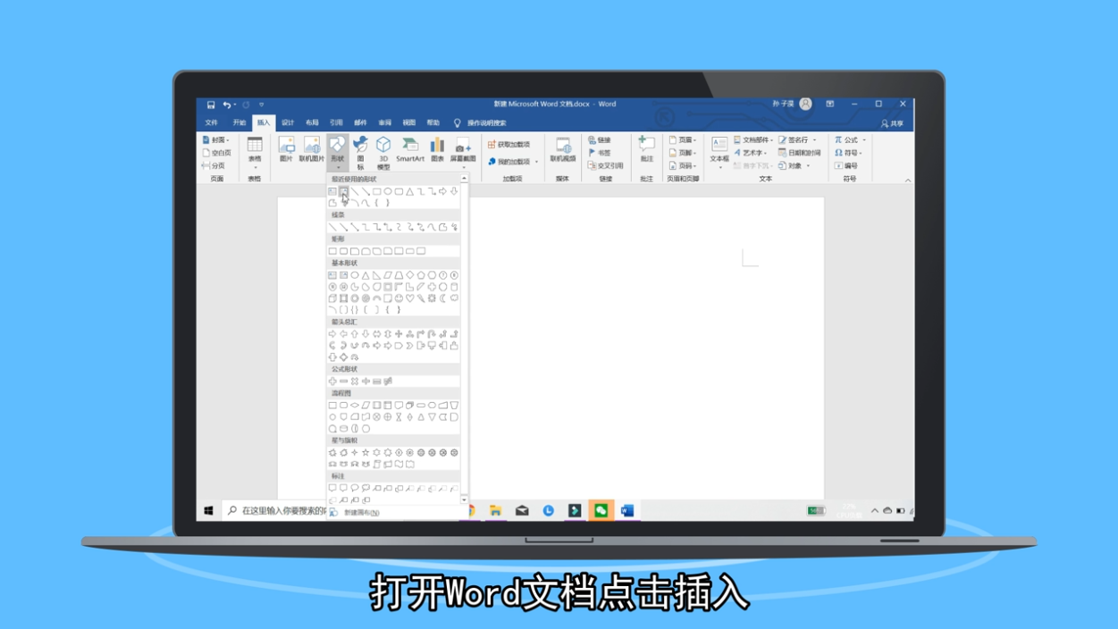Open the Windows Start button
Screen dimensions: 1118x629
[x=209, y=510]
